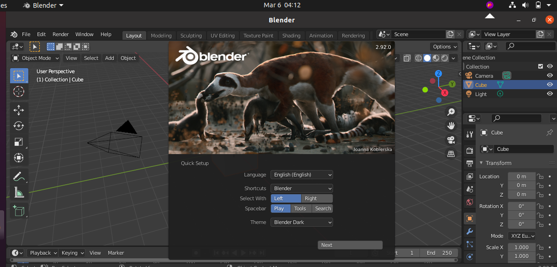
Task: Click the Z axis in navigation gizmo
Action: tap(438, 73)
